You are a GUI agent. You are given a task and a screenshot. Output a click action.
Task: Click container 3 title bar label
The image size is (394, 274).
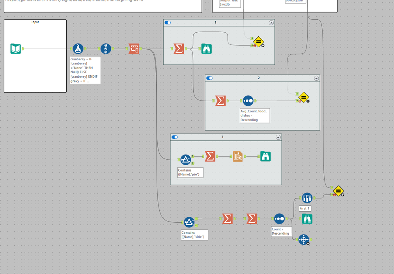click(222, 137)
